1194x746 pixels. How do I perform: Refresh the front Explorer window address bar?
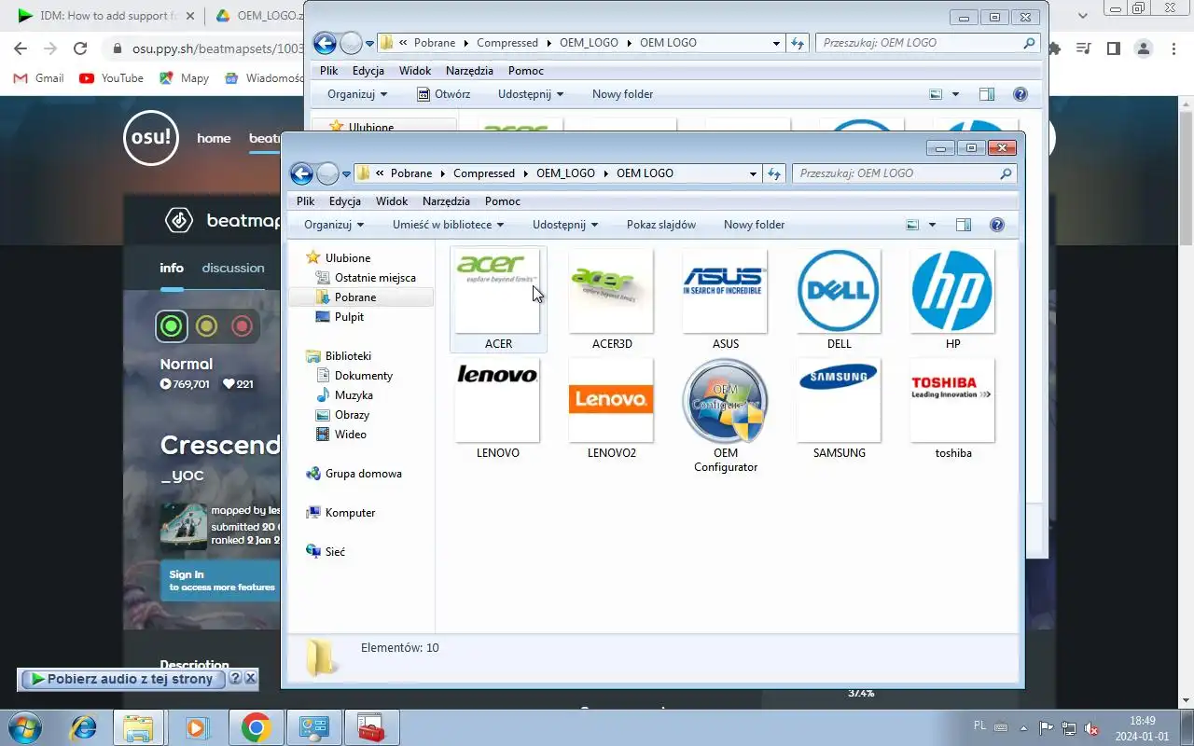774,173
